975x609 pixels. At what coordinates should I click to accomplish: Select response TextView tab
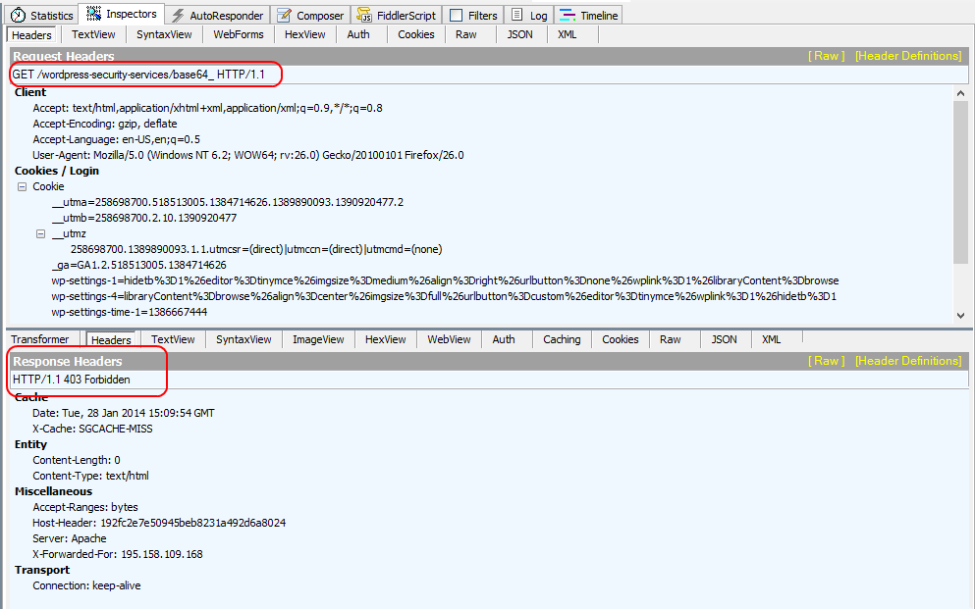tap(173, 339)
